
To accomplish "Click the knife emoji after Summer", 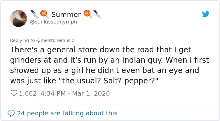I will 97,14.
